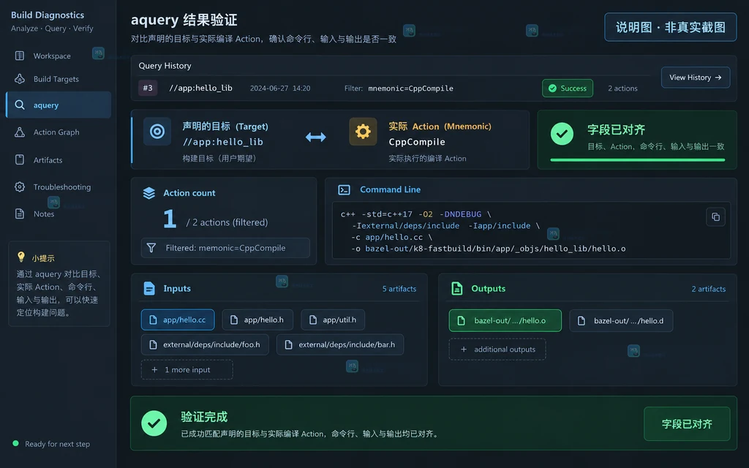This screenshot has width=749, height=468.
Task: Click the plus icon beside additional outputs
Action: click(463, 349)
